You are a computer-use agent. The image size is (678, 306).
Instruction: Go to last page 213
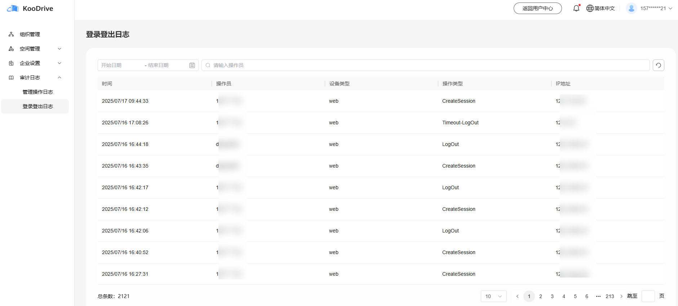610,296
